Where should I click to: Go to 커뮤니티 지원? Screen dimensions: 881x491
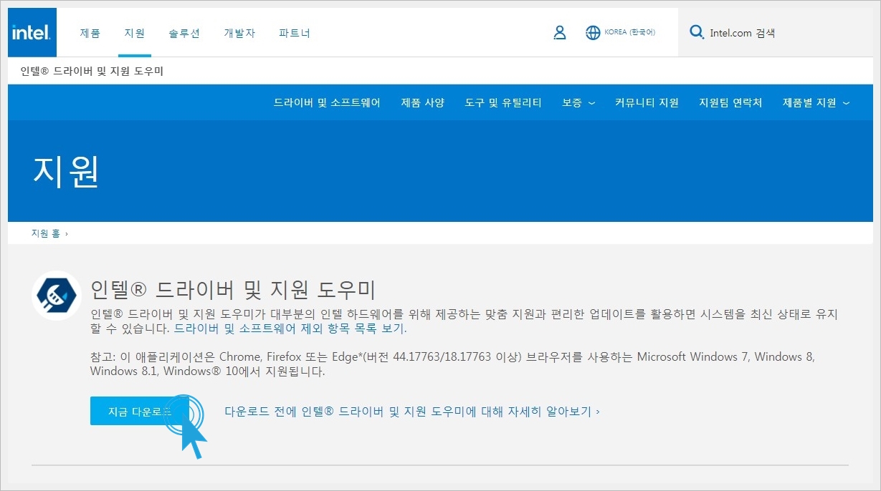click(647, 102)
